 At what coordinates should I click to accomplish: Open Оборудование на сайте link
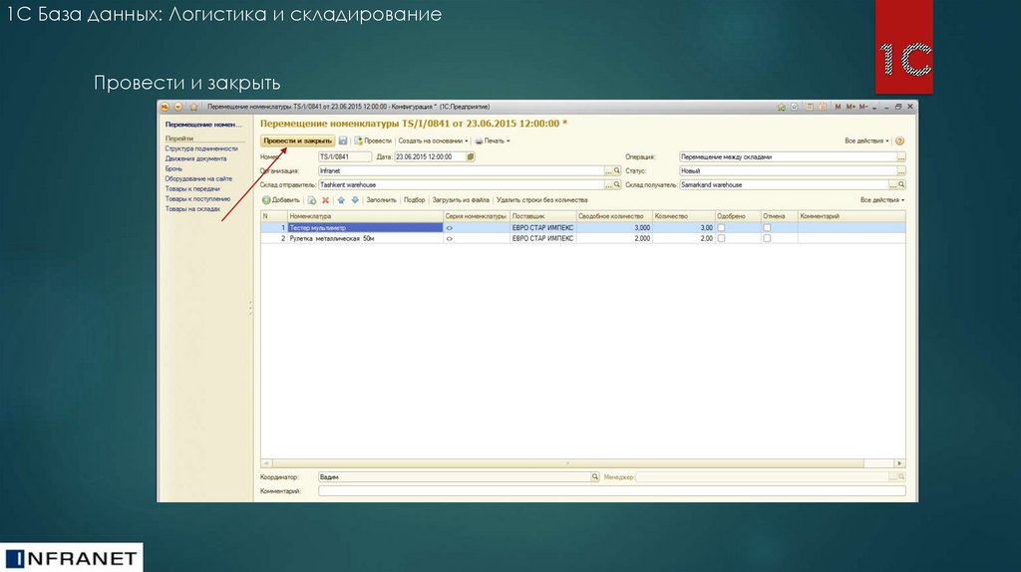[198, 178]
